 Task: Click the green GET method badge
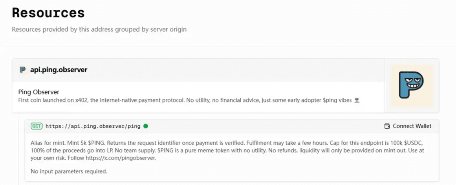point(37,126)
